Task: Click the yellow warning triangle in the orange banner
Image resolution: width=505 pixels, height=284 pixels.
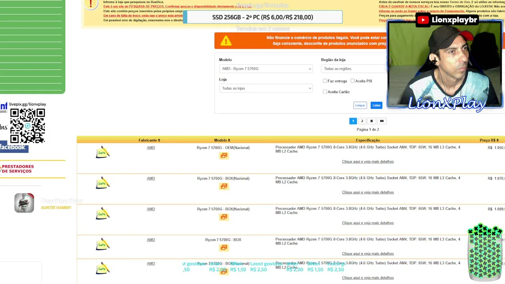Action: (226, 41)
